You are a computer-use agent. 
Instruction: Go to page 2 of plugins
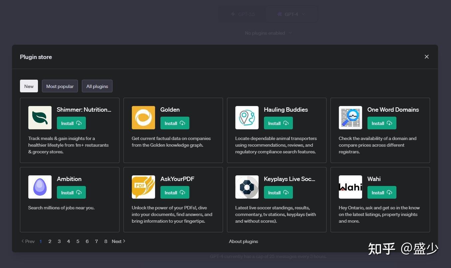click(x=50, y=241)
